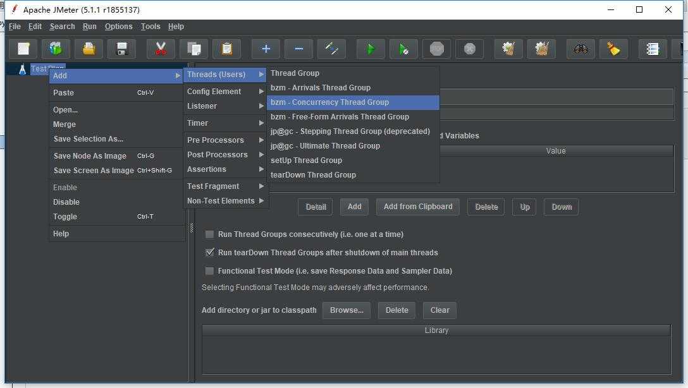The height and width of the screenshot is (388, 688).
Task: Click the Expand All plus icon
Action: (x=266, y=49)
